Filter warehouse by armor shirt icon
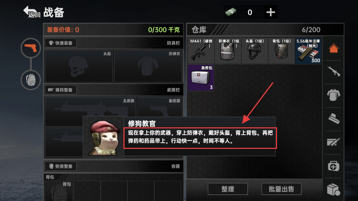Image resolution: width=358 pixels, height=201 pixels. 333,95
